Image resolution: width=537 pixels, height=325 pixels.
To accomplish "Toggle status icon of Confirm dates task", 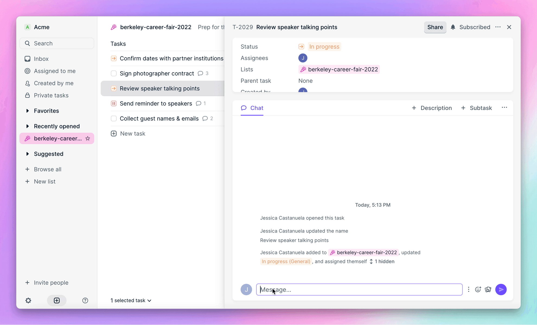I will (x=114, y=58).
